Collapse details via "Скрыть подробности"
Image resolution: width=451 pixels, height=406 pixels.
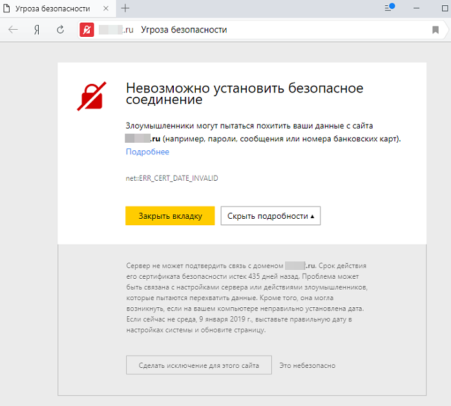(x=271, y=216)
